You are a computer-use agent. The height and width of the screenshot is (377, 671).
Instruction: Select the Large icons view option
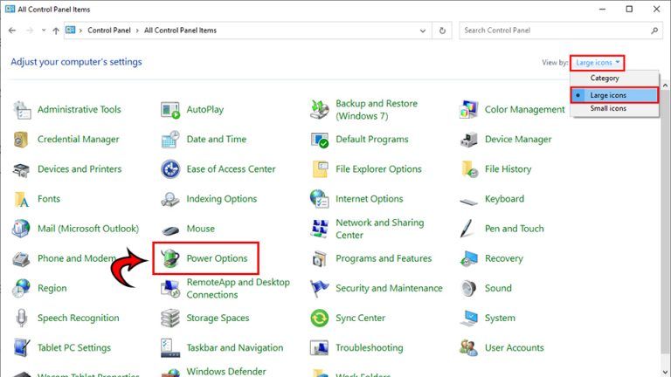[614, 95]
